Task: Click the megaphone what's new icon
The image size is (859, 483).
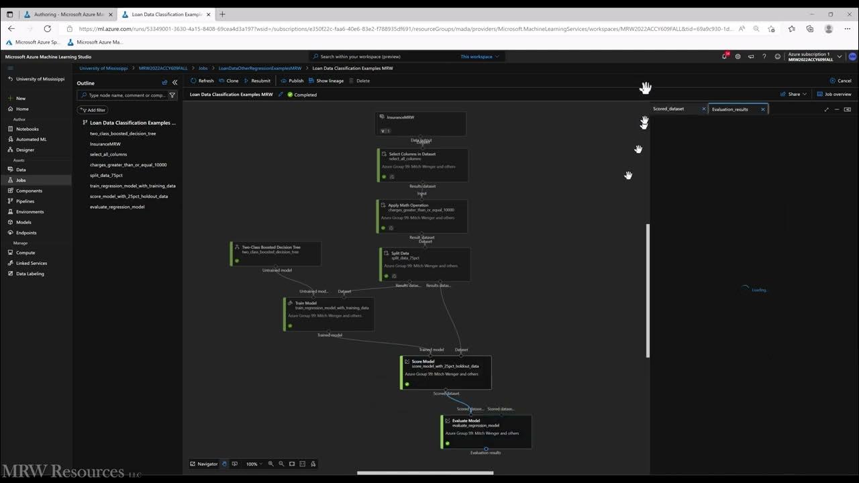Action: coord(751,56)
